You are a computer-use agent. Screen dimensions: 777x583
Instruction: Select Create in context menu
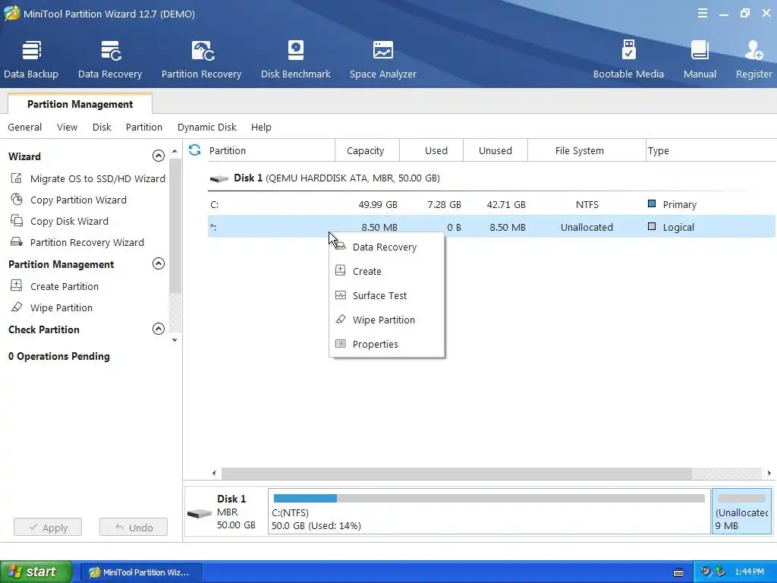pyautogui.click(x=386, y=271)
